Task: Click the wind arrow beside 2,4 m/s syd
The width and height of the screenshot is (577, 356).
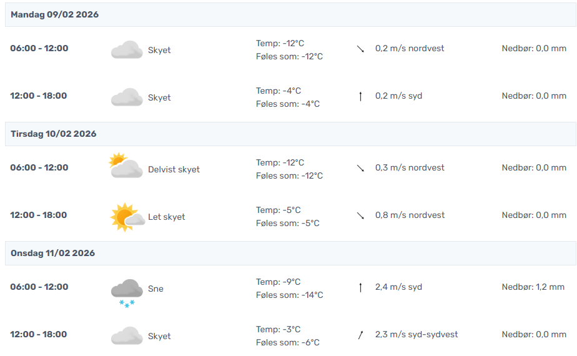Action: coord(360,287)
